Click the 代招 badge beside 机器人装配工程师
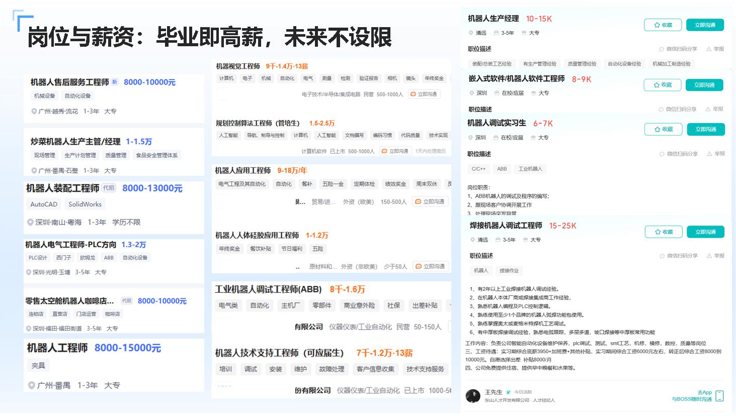 point(109,188)
